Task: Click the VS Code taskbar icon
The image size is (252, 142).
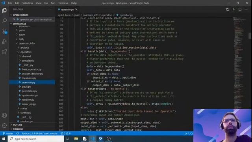Action: [x=93, y=139]
